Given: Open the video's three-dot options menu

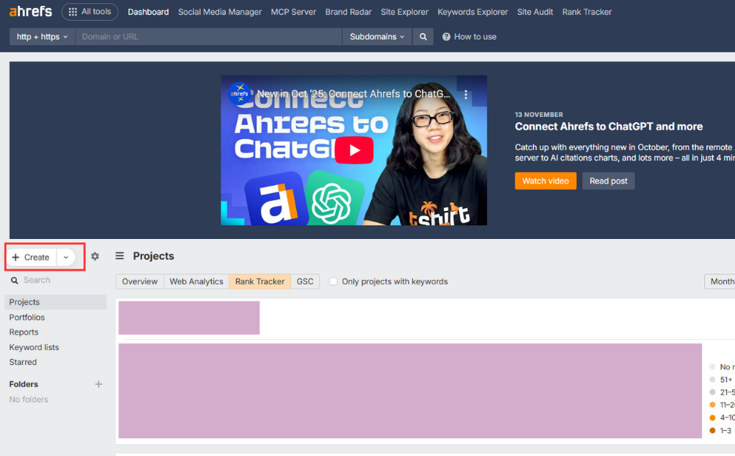Looking at the screenshot, I should pos(465,95).
